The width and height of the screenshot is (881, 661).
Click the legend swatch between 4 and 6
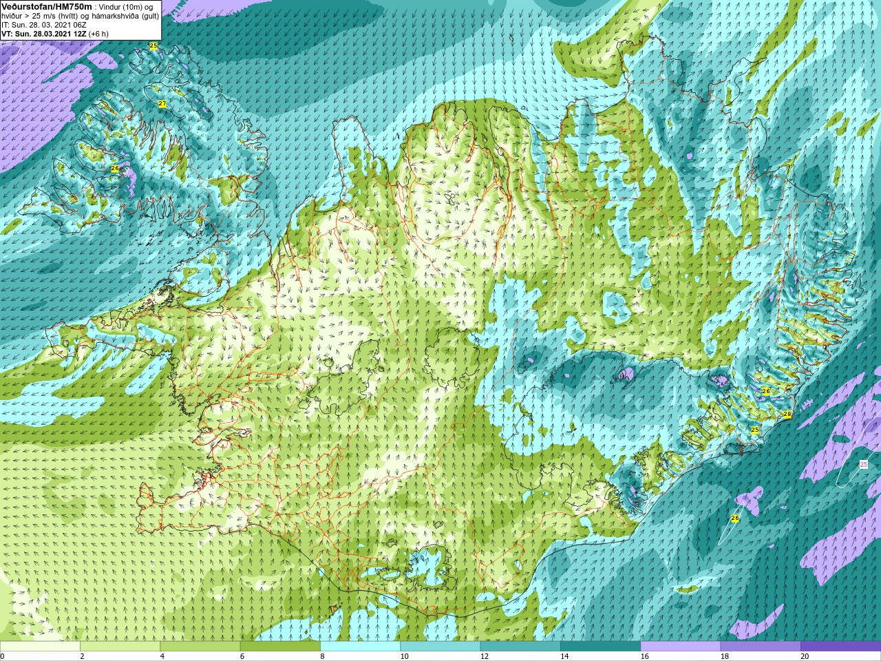tap(200, 647)
